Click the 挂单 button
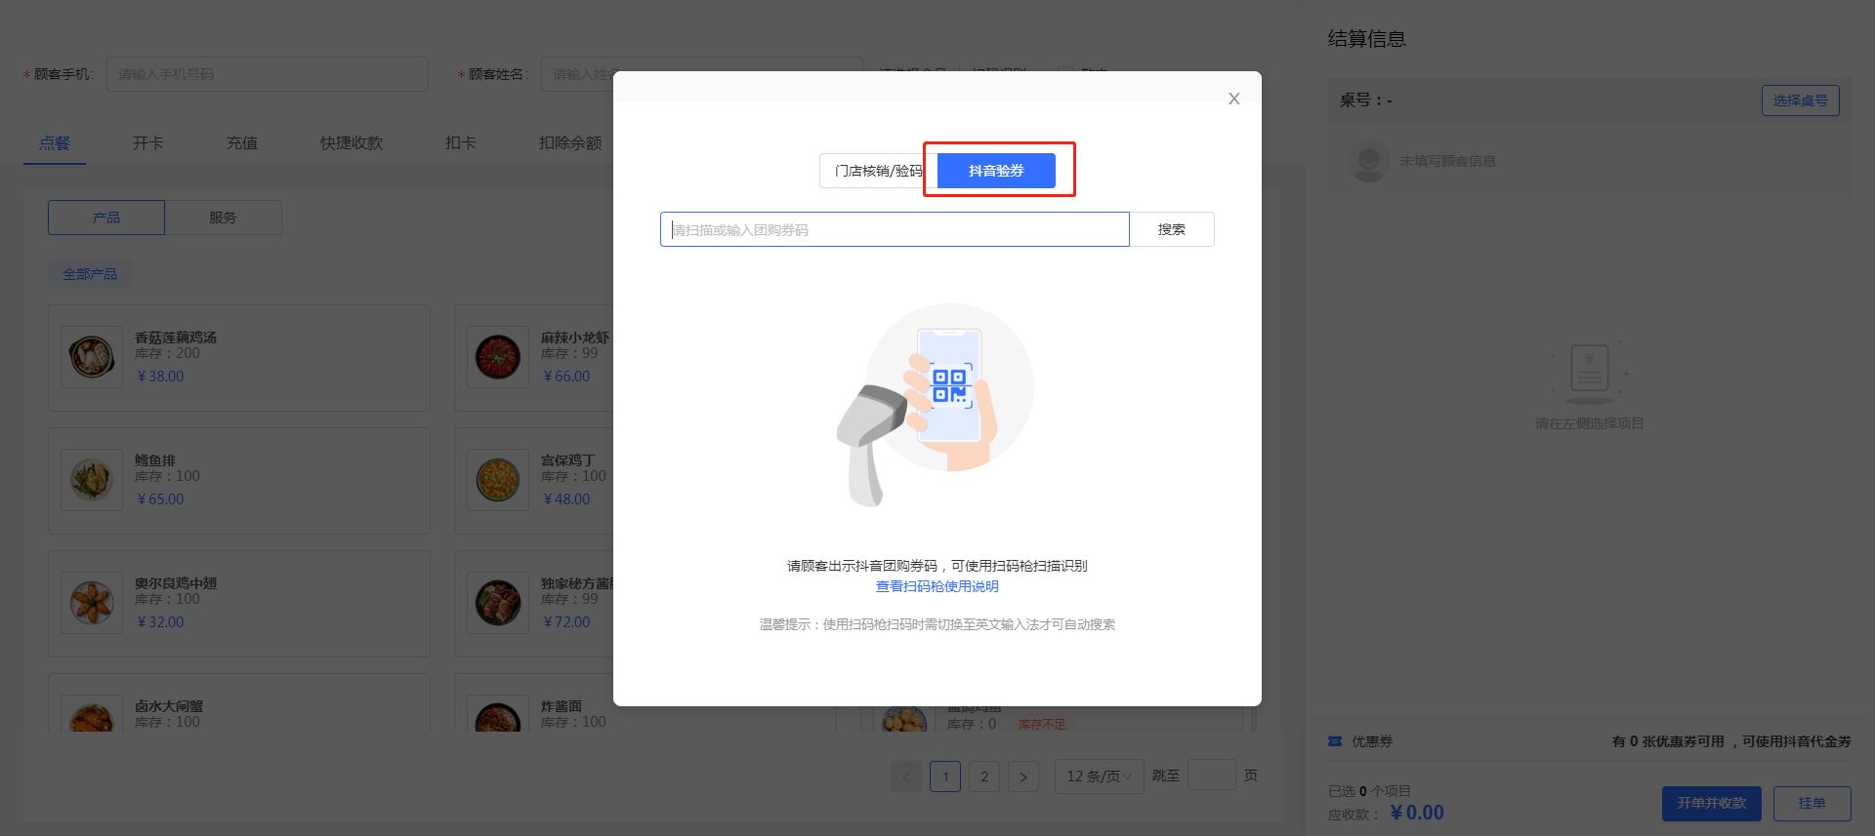This screenshot has height=836, width=1875. 1812,804
